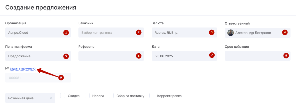Click the red marker number 2

click(139, 32)
